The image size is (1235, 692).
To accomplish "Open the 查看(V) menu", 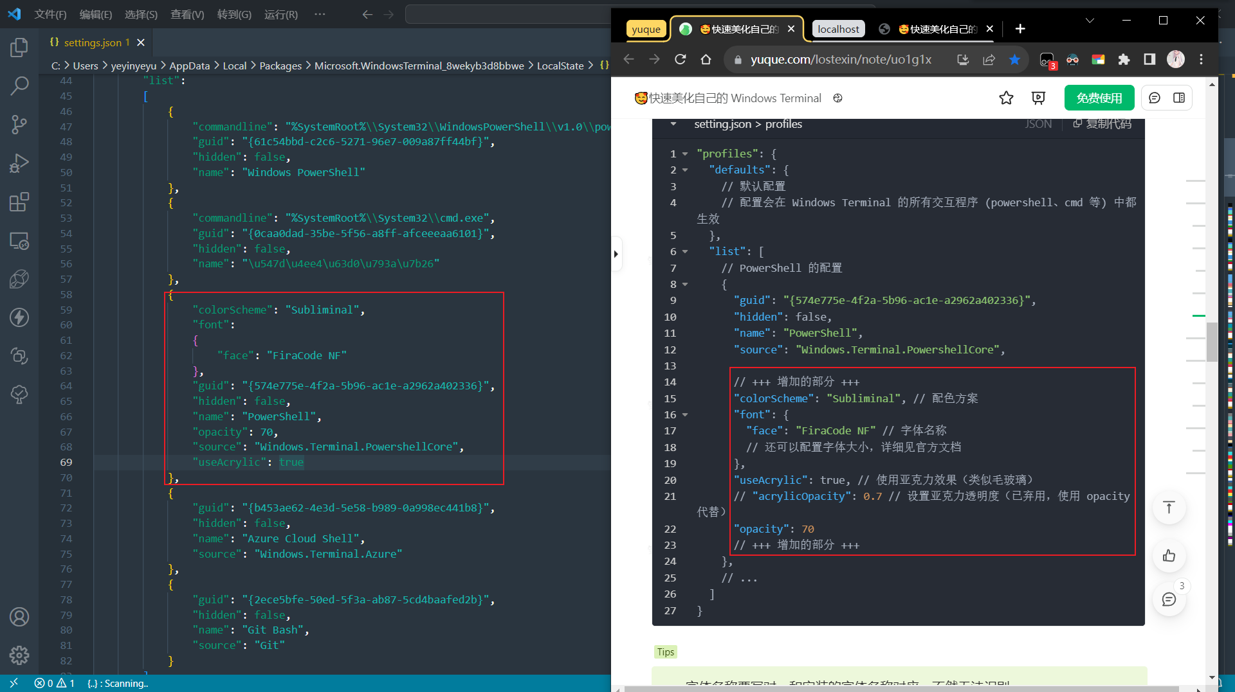I will [x=187, y=14].
